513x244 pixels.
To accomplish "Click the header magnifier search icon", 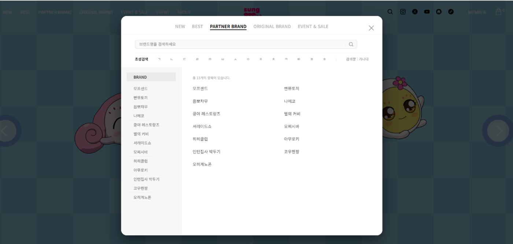I will point(390,12).
